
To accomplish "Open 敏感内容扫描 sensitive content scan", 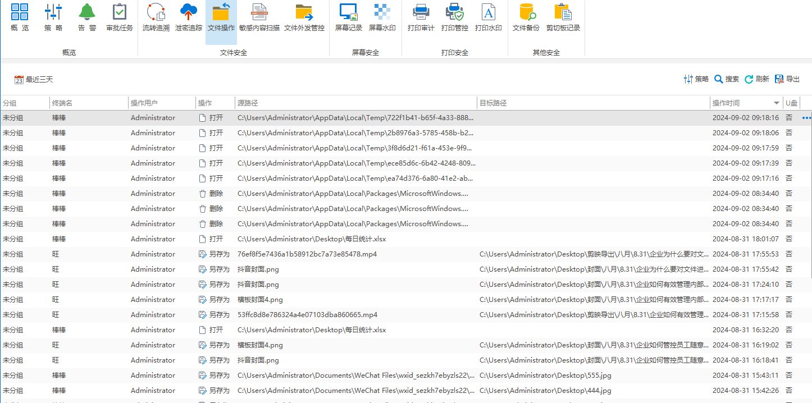I will [259, 17].
